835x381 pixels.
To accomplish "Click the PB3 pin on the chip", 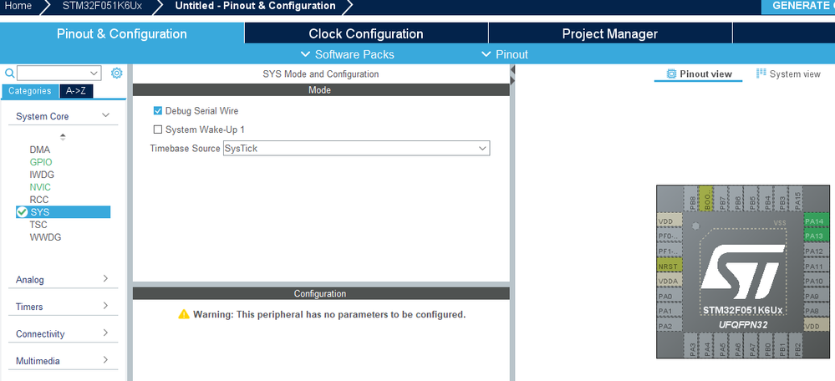I will (x=782, y=200).
